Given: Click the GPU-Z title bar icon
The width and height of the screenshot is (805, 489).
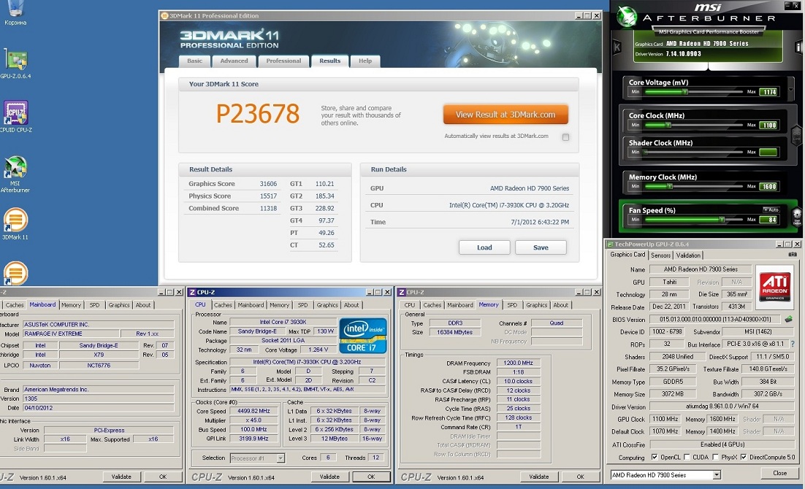Looking at the screenshot, I should 610,244.
